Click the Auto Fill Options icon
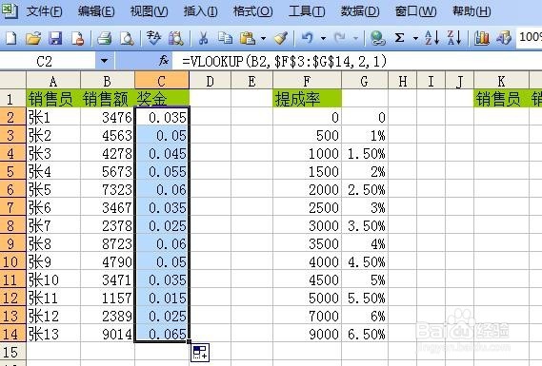 (x=200, y=353)
